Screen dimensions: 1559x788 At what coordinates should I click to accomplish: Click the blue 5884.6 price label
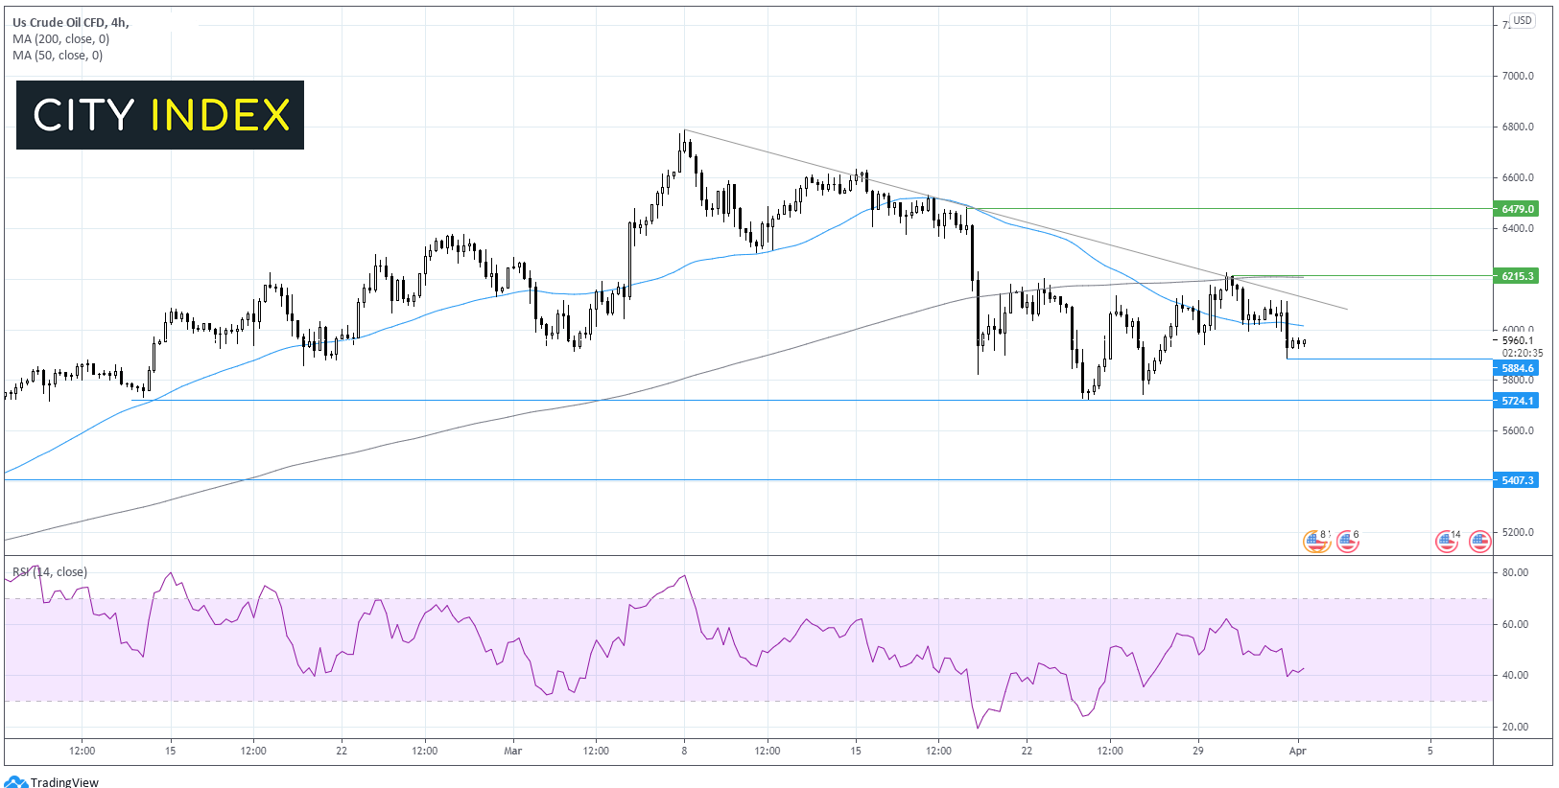pyautogui.click(x=1516, y=368)
